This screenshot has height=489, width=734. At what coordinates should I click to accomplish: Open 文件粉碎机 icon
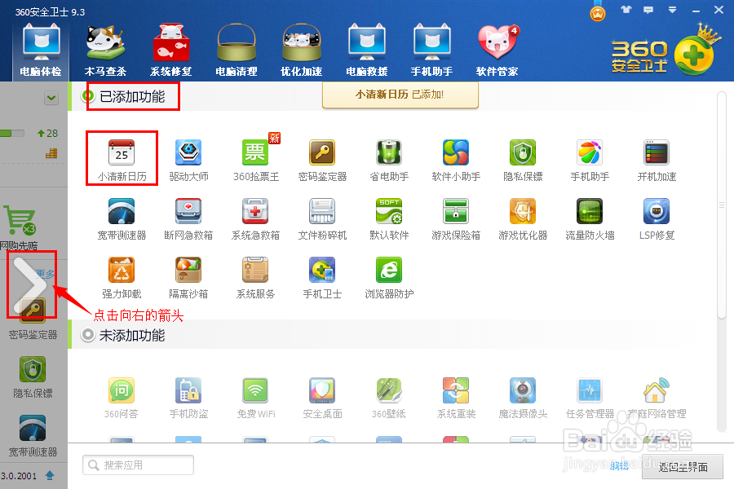pyautogui.click(x=322, y=219)
